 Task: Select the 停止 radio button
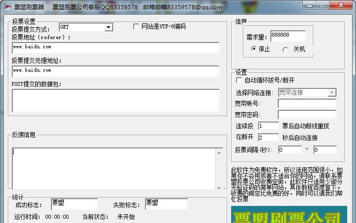coord(254,49)
